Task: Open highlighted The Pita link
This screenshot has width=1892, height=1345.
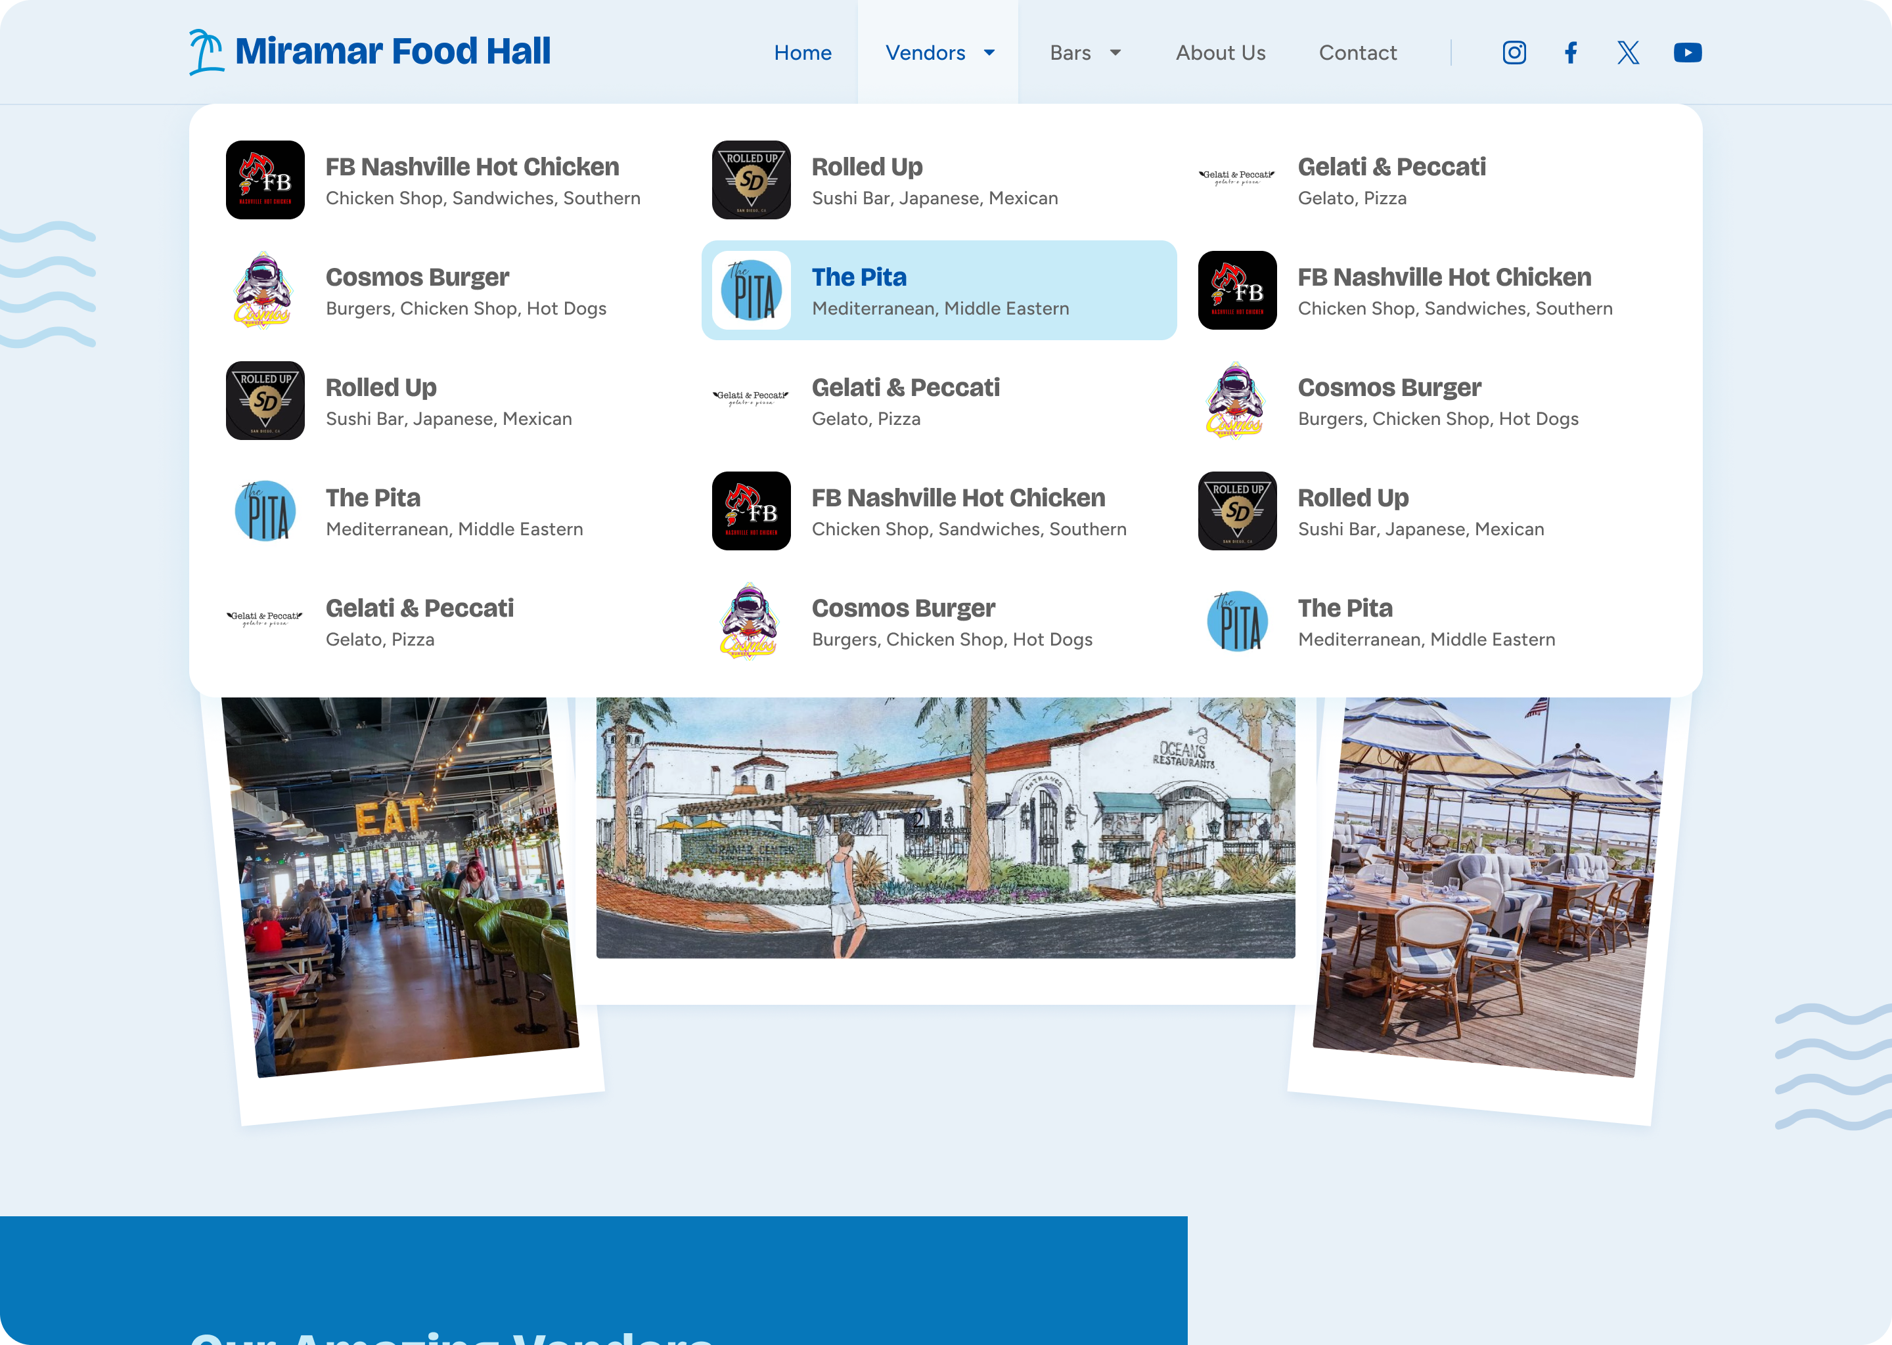Action: click(939, 290)
